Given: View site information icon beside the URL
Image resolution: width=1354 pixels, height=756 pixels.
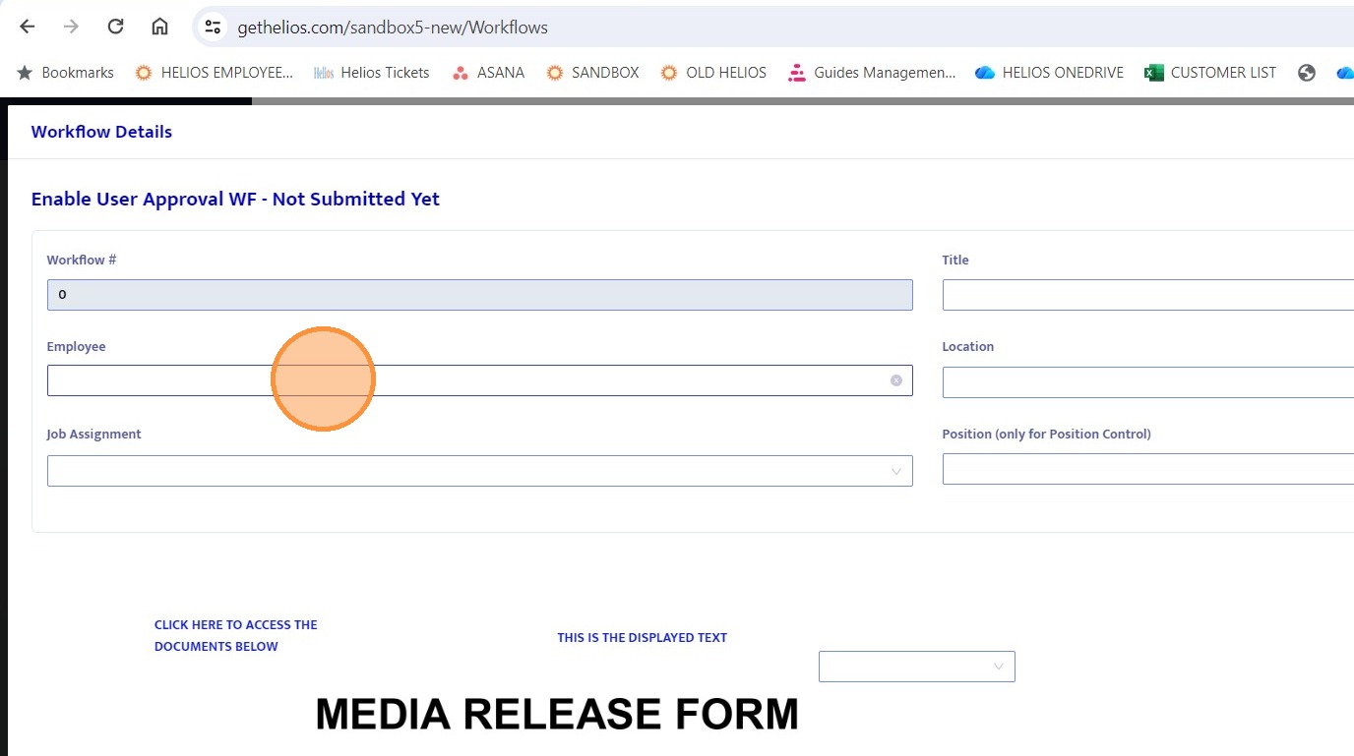Looking at the screenshot, I should [x=213, y=27].
